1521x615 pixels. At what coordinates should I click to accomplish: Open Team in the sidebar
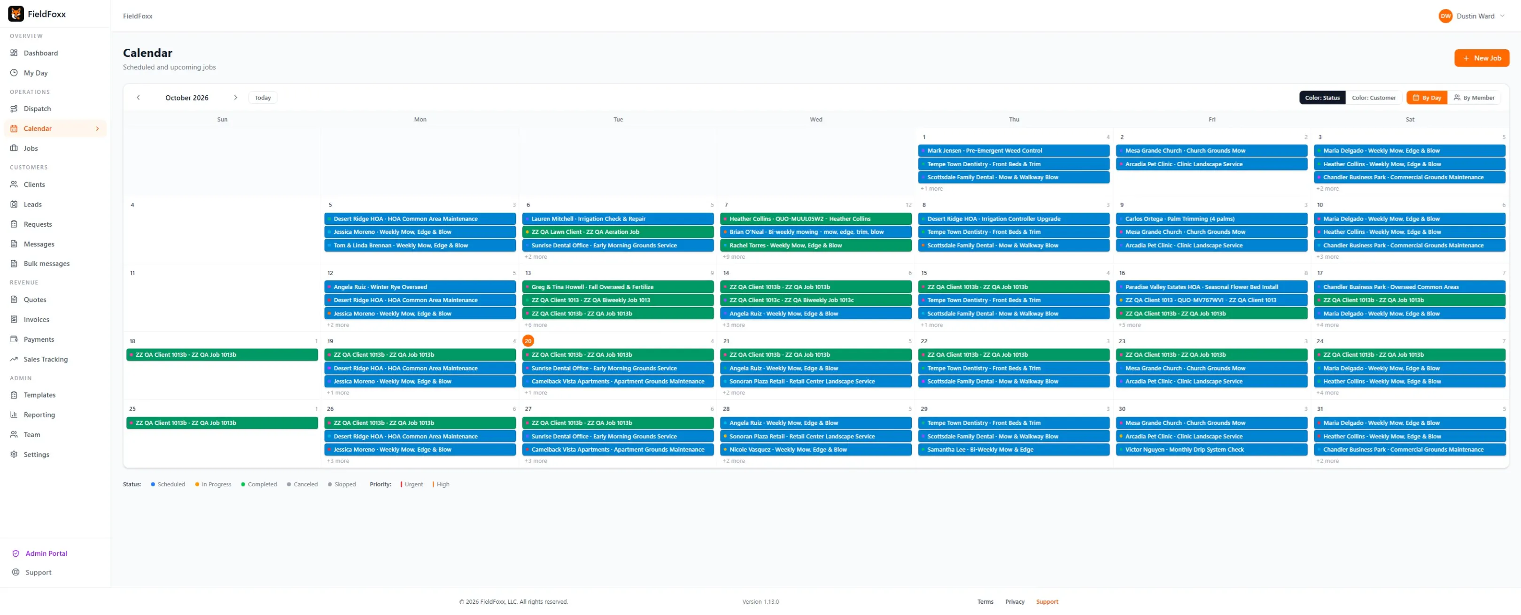[x=55, y=434]
